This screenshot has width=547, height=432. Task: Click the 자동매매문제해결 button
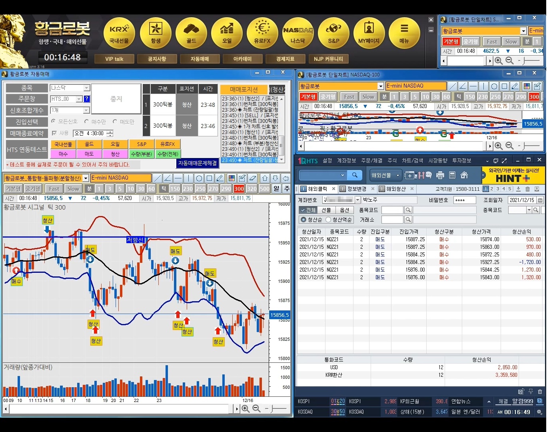pyautogui.click(x=198, y=163)
